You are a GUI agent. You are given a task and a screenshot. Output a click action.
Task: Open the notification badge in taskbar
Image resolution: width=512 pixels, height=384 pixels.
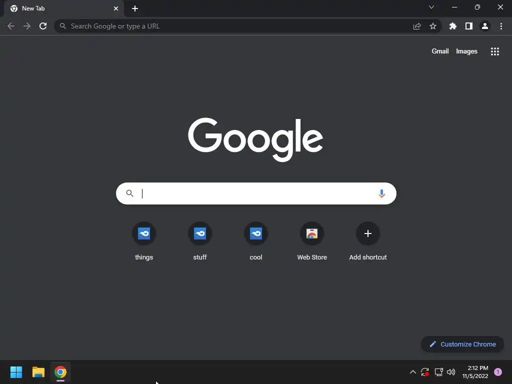(x=498, y=372)
